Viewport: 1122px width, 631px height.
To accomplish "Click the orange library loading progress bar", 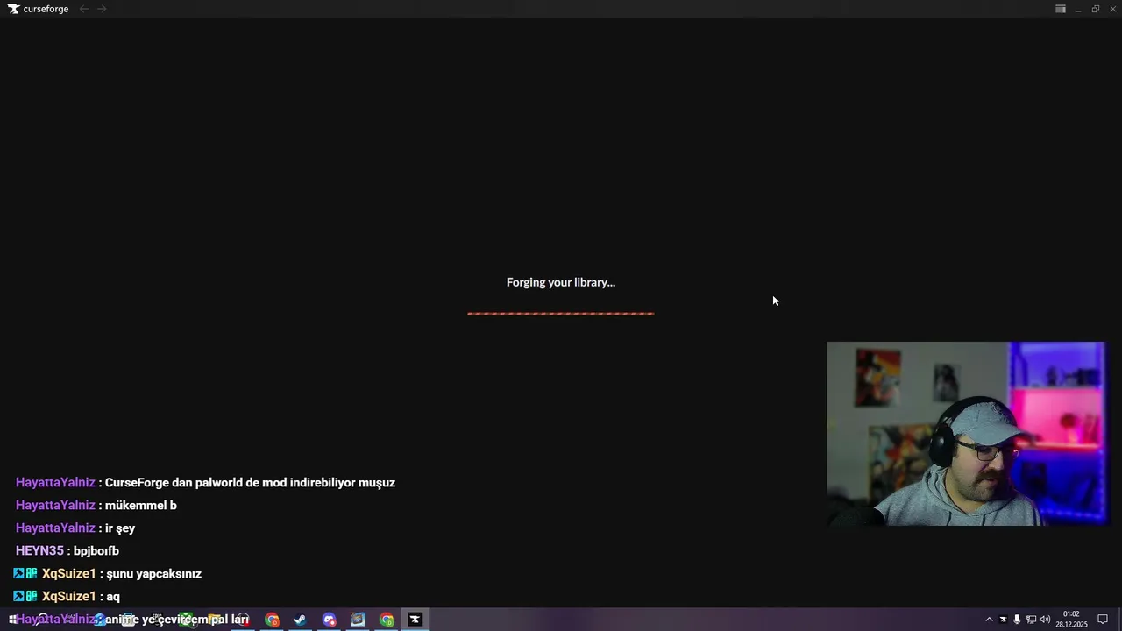I will click(x=561, y=313).
